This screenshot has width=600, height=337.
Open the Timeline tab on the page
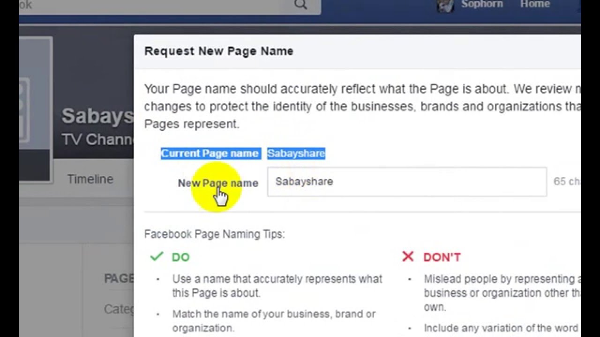click(x=90, y=179)
